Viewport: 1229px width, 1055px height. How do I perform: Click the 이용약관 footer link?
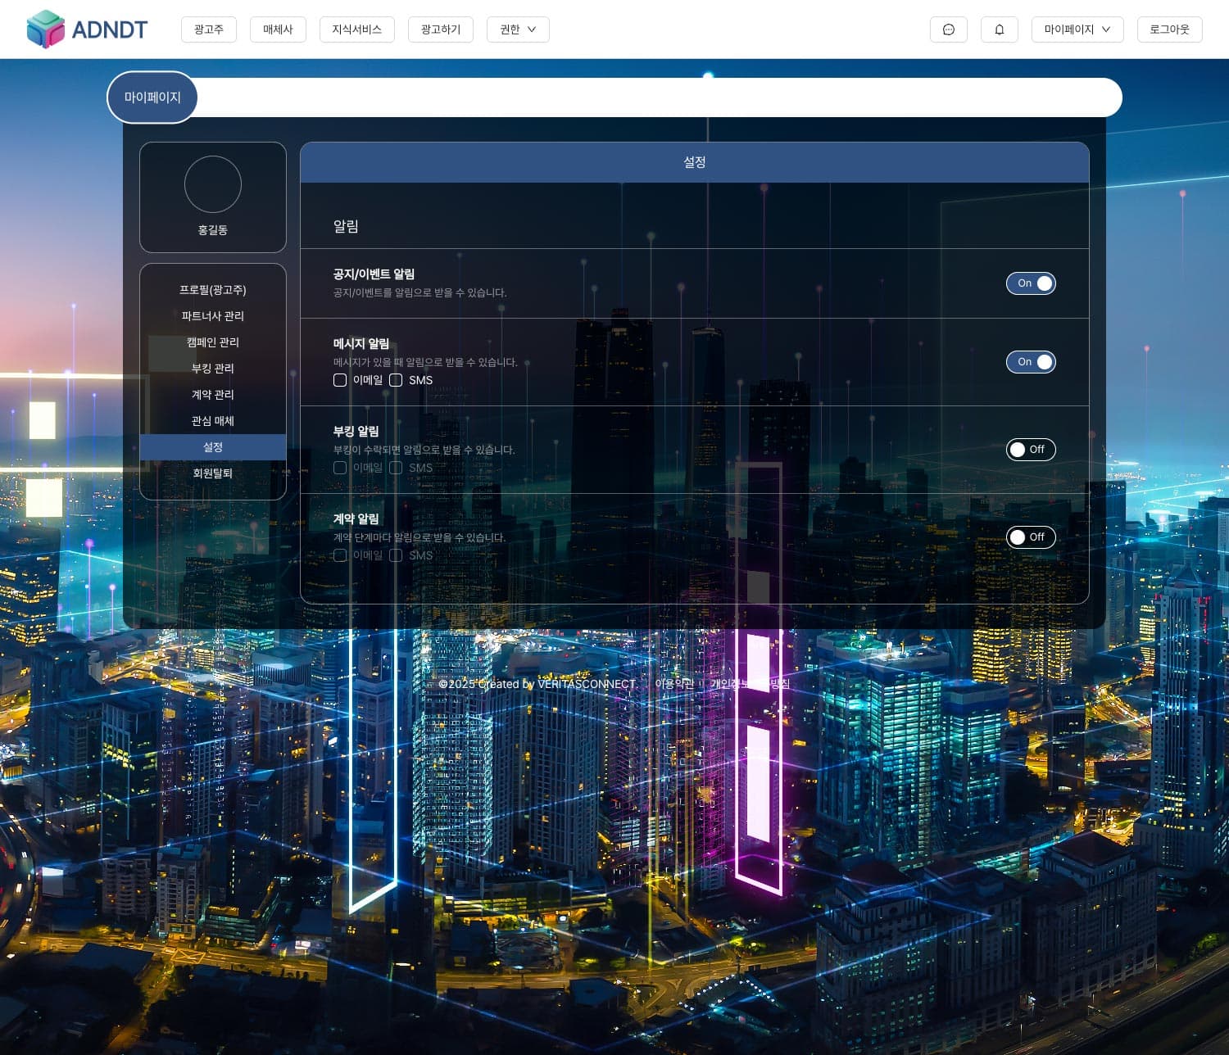pyautogui.click(x=673, y=684)
